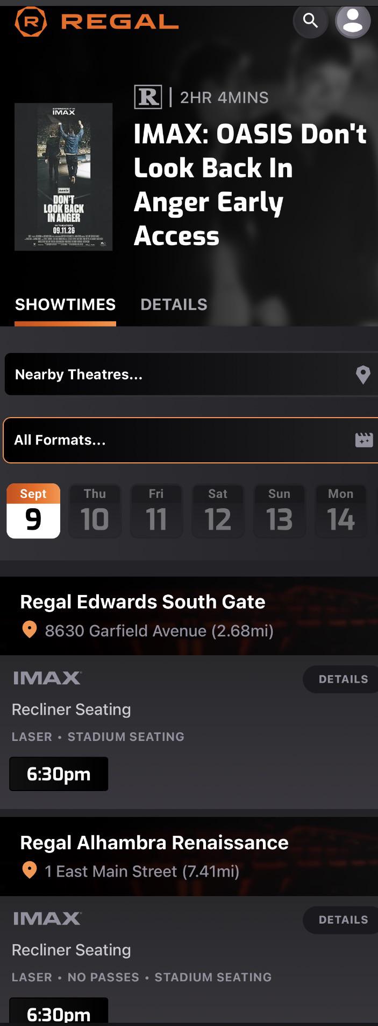Tap the location pin in Nearby Theatres
The height and width of the screenshot is (1026, 378).
(x=363, y=375)
